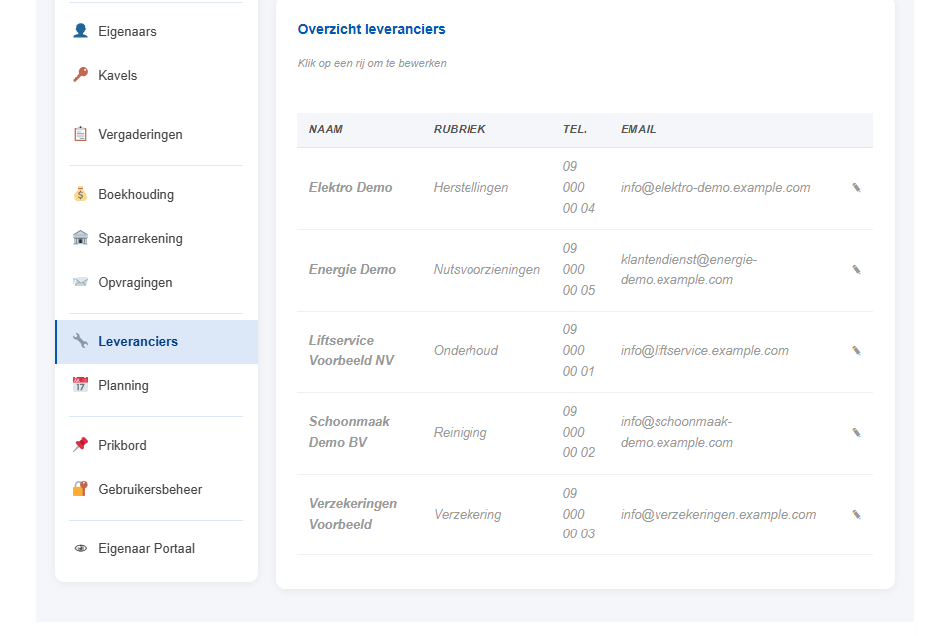Click the Planning calendar icon
Image resolution: width=941 pixels, height=636 pixels.
pos(80,385)
